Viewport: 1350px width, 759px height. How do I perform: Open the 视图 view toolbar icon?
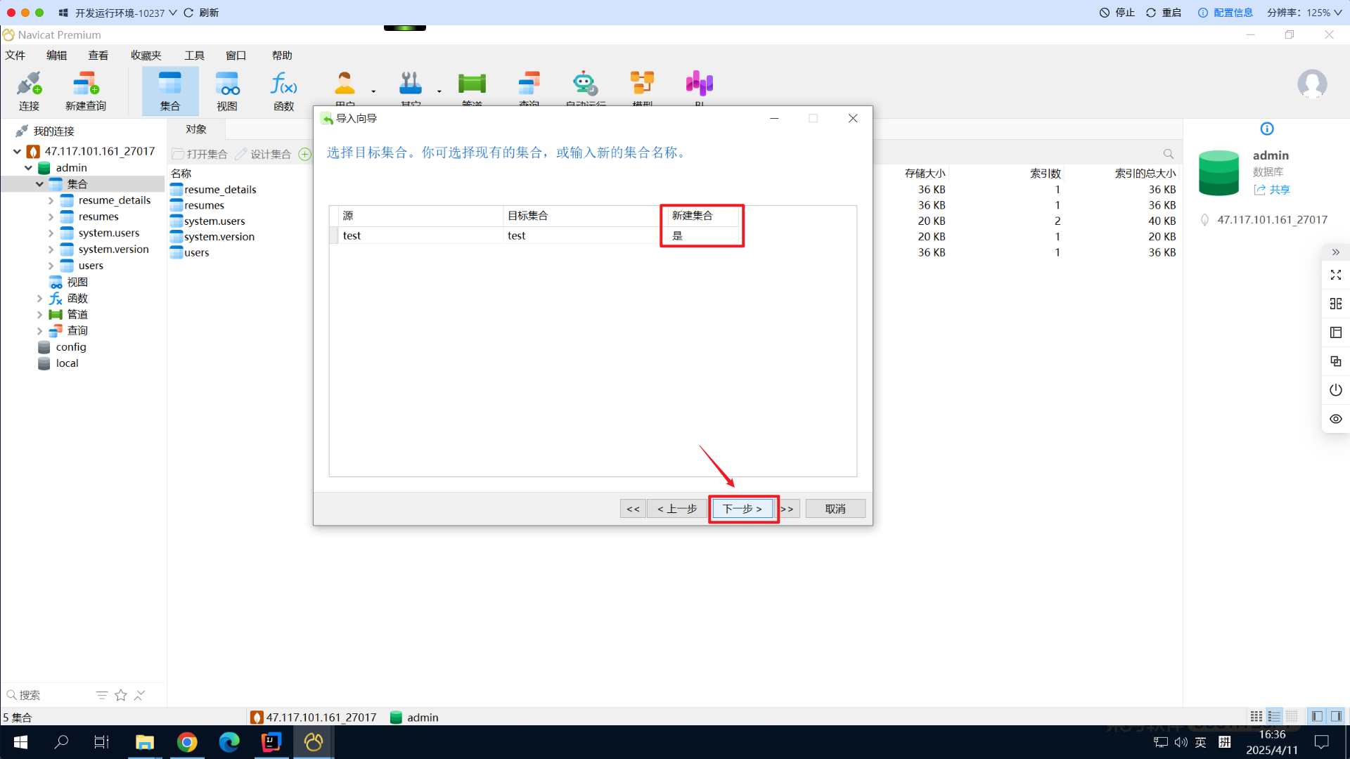(x=227, y=91)
